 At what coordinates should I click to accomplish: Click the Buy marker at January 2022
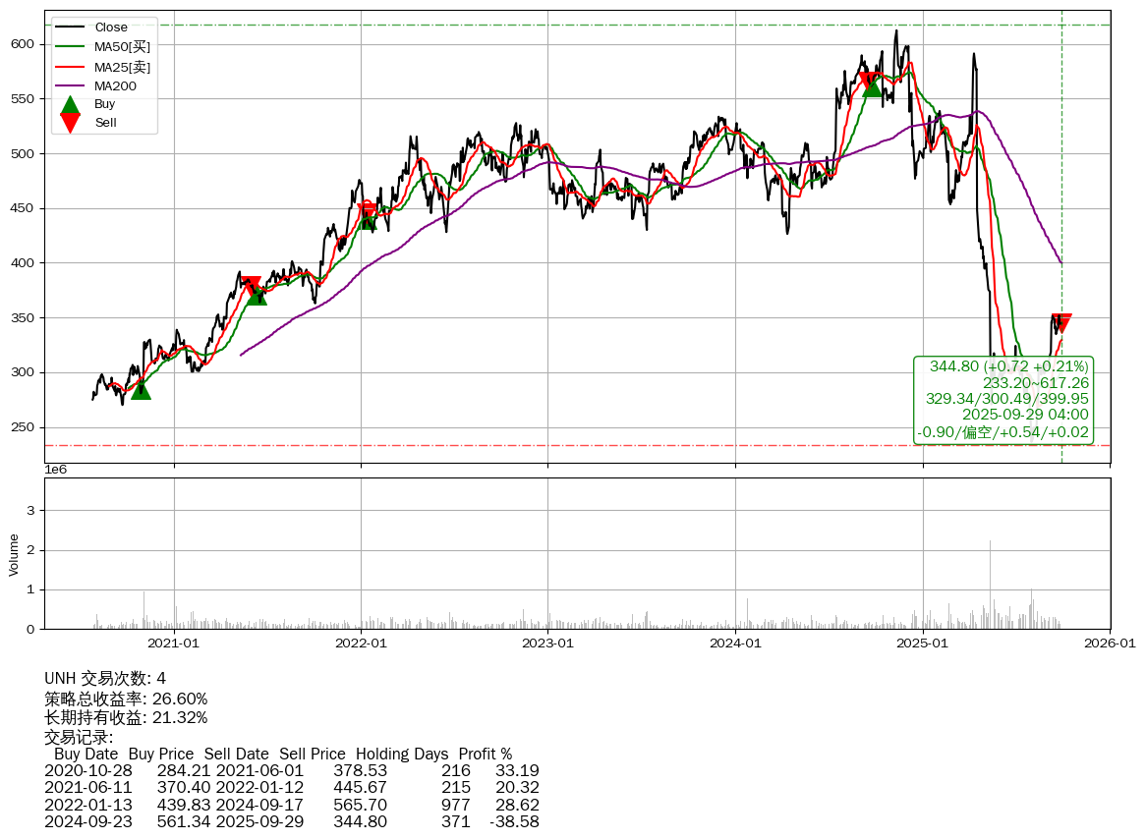[368, 220]
